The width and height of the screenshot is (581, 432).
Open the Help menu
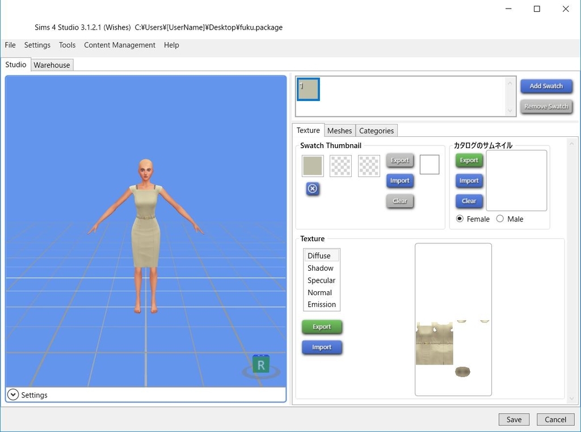171,45
